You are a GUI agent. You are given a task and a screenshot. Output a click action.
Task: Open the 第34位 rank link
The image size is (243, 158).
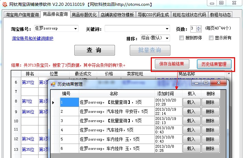[x=28, y=139]
